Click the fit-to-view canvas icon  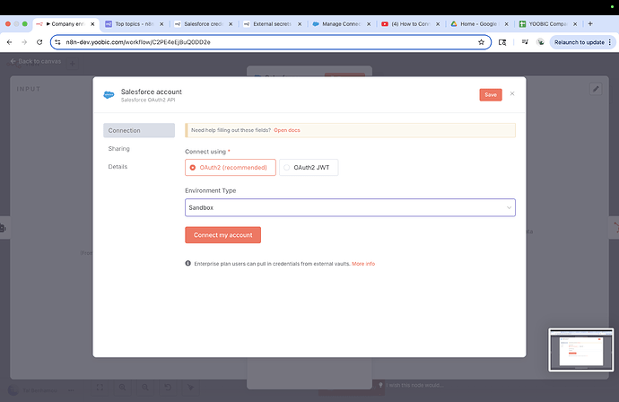100,388
